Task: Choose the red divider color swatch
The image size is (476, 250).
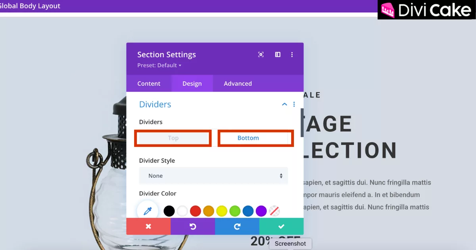Action: [x=195, y=211]
